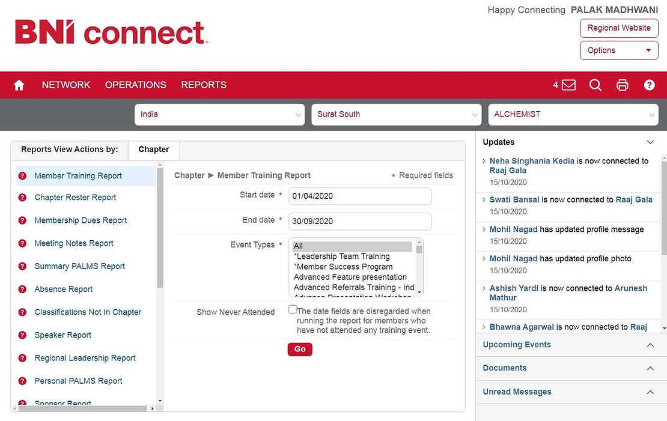Click the Regional Website button
Viewport: 667px width, 421px height.
[618, 28]
